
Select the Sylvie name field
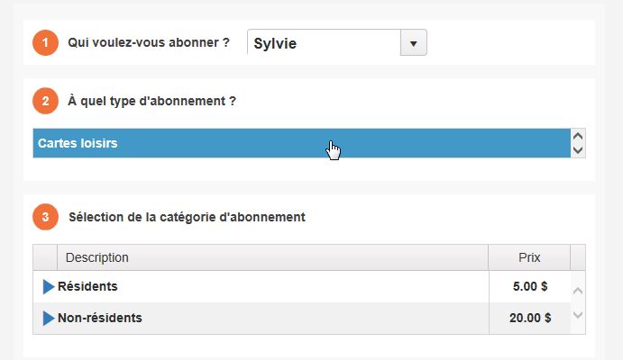(324, 42)
